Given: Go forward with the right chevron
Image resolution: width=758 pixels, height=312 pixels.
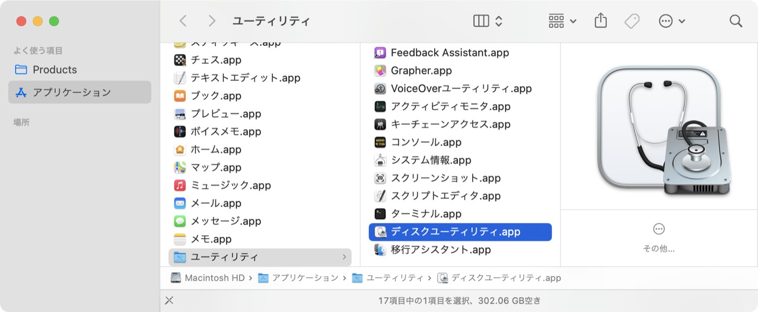Looking at the screenshot, I should coord(212,21).
